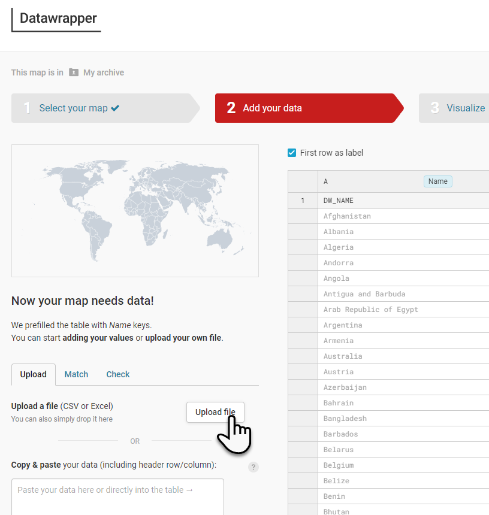The height and width of the screenshot is (515, 489).
Task: Select the Argentina cell
Action: click(x=403, y=325)
